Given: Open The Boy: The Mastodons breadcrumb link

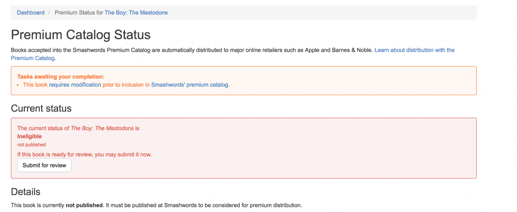Looking at the screenshot, I should tap(136, 12).
